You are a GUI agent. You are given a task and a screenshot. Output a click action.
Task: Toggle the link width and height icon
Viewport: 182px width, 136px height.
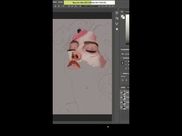click(x=122, y=63)
